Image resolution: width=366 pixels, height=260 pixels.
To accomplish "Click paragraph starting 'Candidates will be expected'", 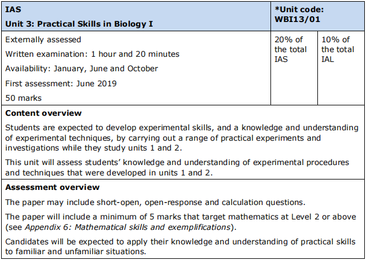I will [181, 247].
